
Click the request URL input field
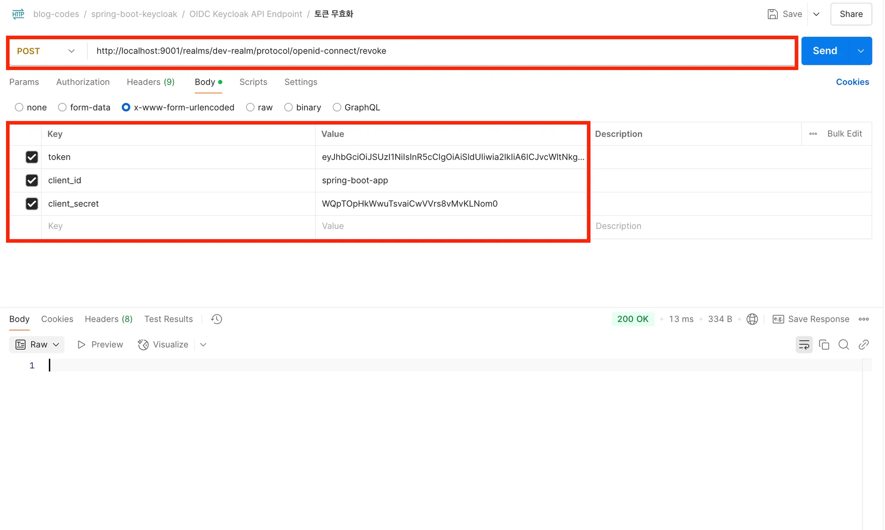[432, 51]
